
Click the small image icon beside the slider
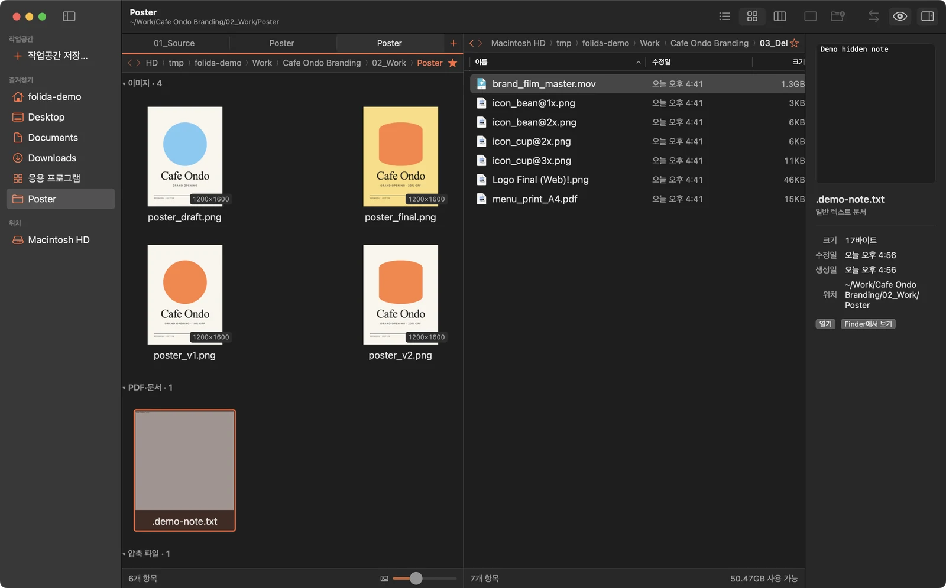(x=384, y=579)
